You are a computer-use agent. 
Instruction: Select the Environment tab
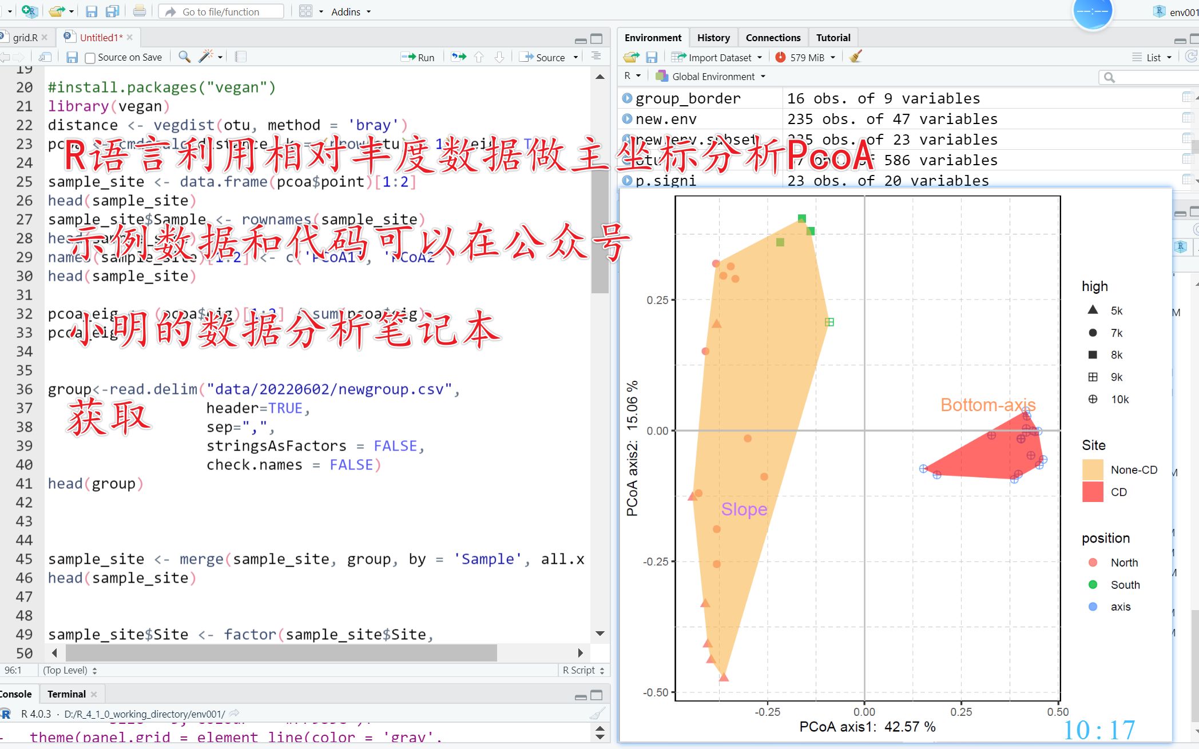(654, 37)
